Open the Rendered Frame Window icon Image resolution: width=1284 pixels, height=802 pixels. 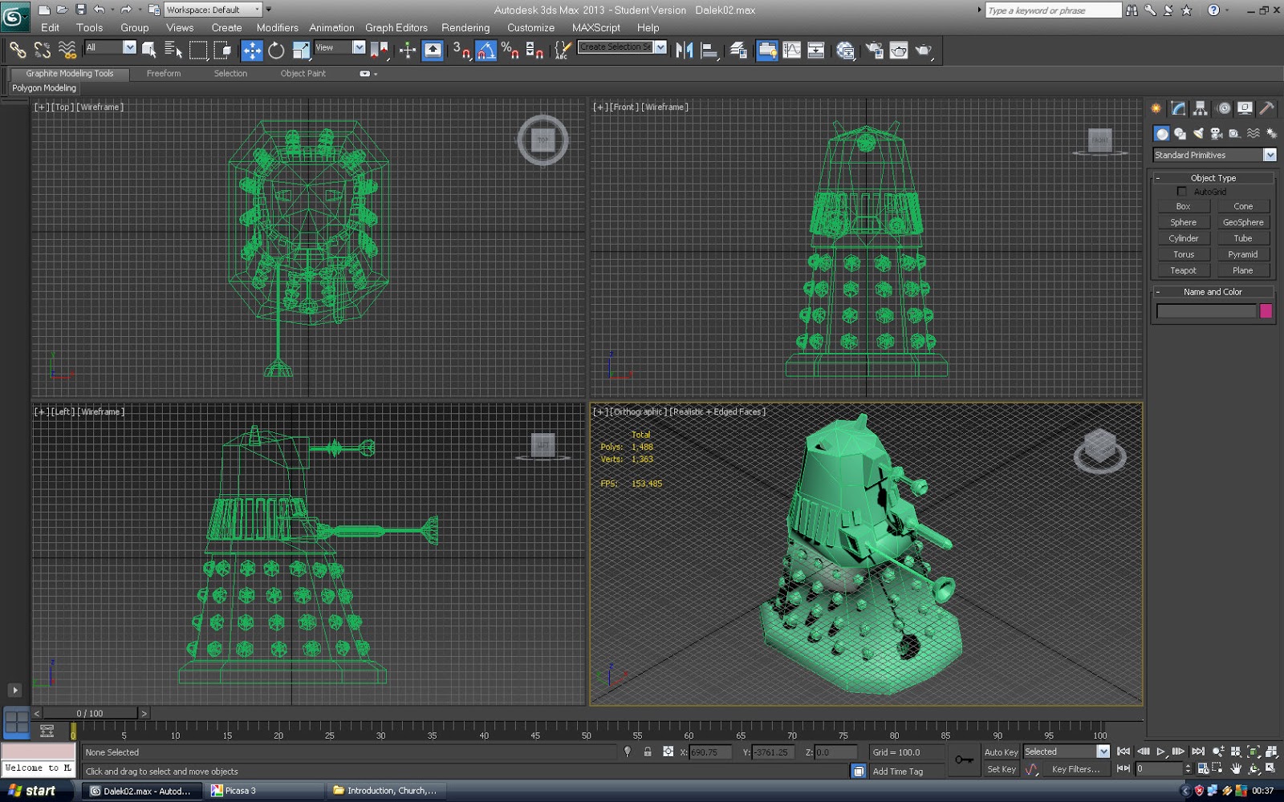click(x=899, y=51)
